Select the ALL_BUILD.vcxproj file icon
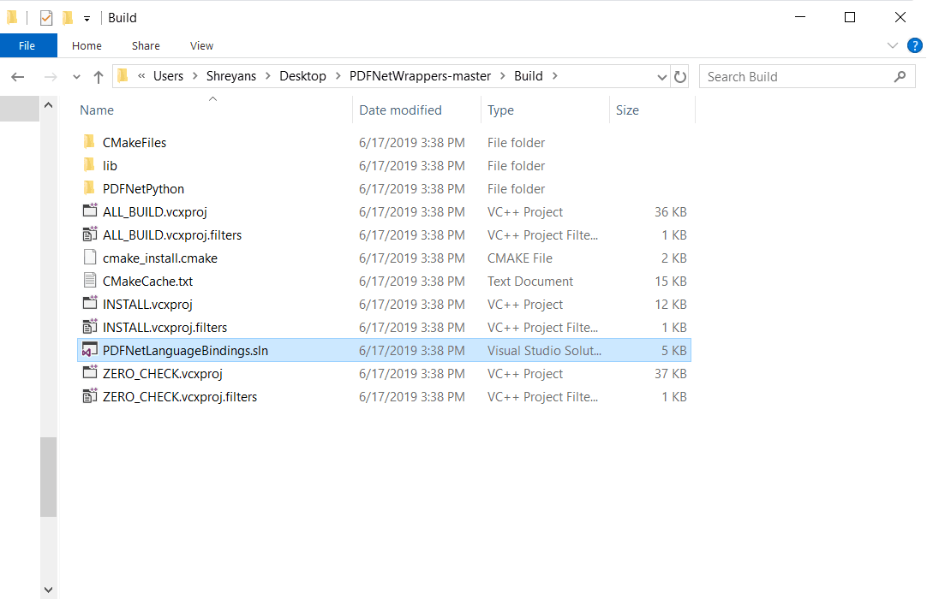The height and width of the screenshot is (599, 927). (x=89, y=211)
